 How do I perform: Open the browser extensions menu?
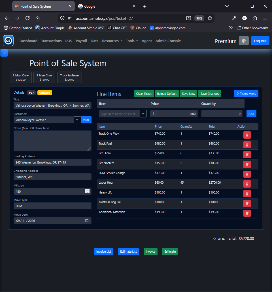pyautogui.click(x=255, y=18)
